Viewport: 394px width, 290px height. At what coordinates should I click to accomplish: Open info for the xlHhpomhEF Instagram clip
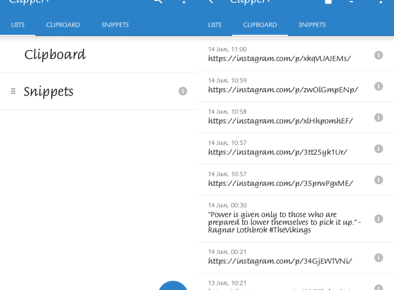(x=379, y=117)
